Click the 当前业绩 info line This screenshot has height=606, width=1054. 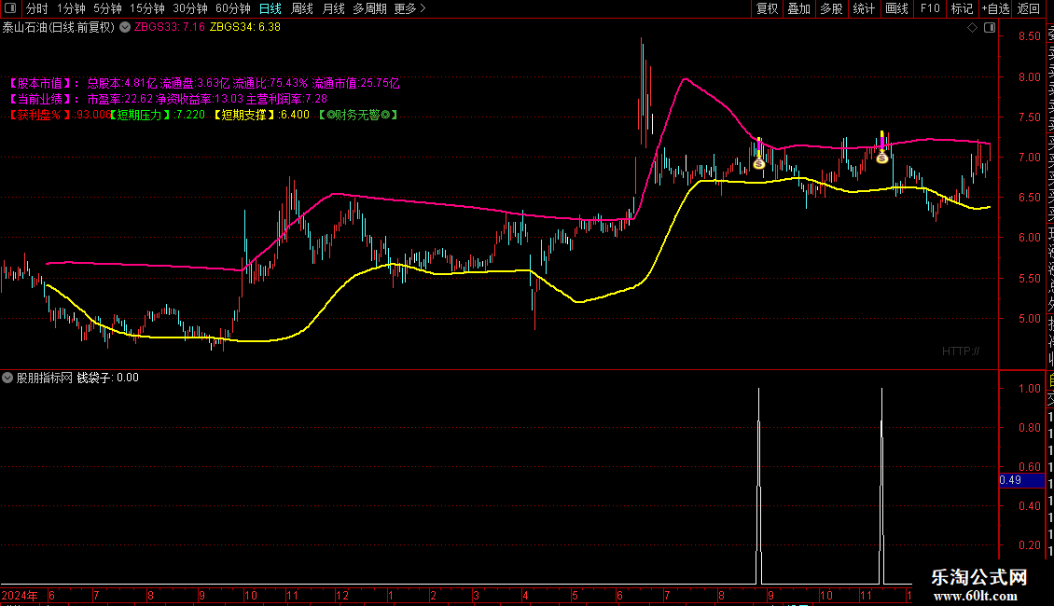tap(167, 99)
